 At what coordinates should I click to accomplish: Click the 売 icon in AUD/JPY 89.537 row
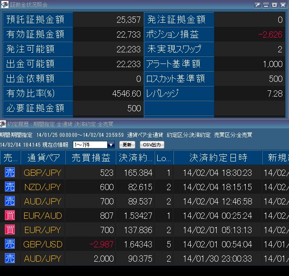10,201
